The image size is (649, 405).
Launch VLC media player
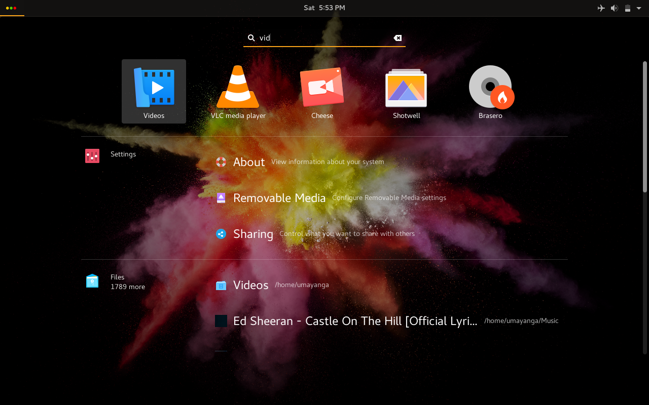pyautogui.click(x=238, y=91)
